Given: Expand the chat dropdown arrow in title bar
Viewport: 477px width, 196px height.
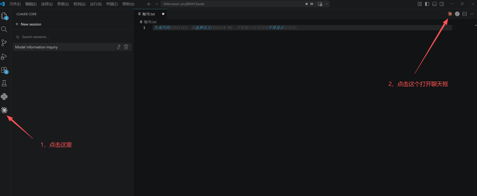Looking at the screenshot, I should click(x=327, y=4).
